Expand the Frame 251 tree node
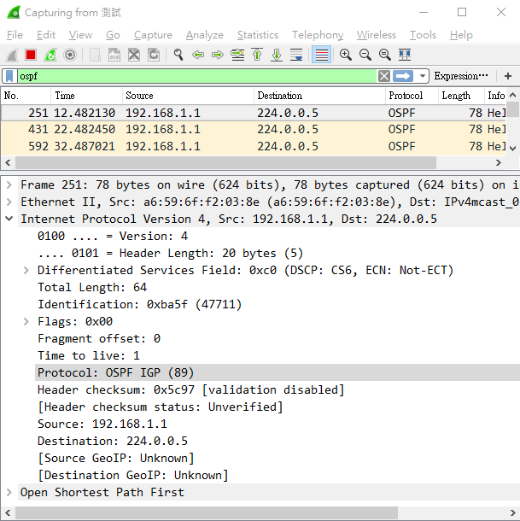 [x=9, y=184]
